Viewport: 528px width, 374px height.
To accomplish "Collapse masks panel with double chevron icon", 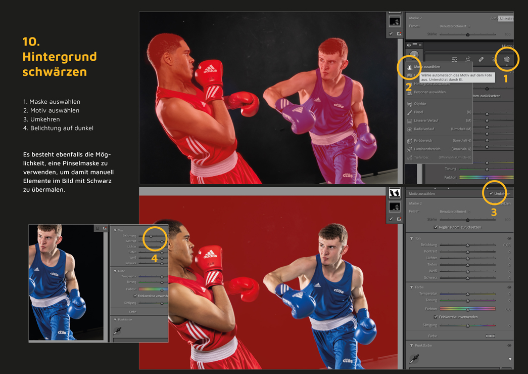I will (420, 45).
